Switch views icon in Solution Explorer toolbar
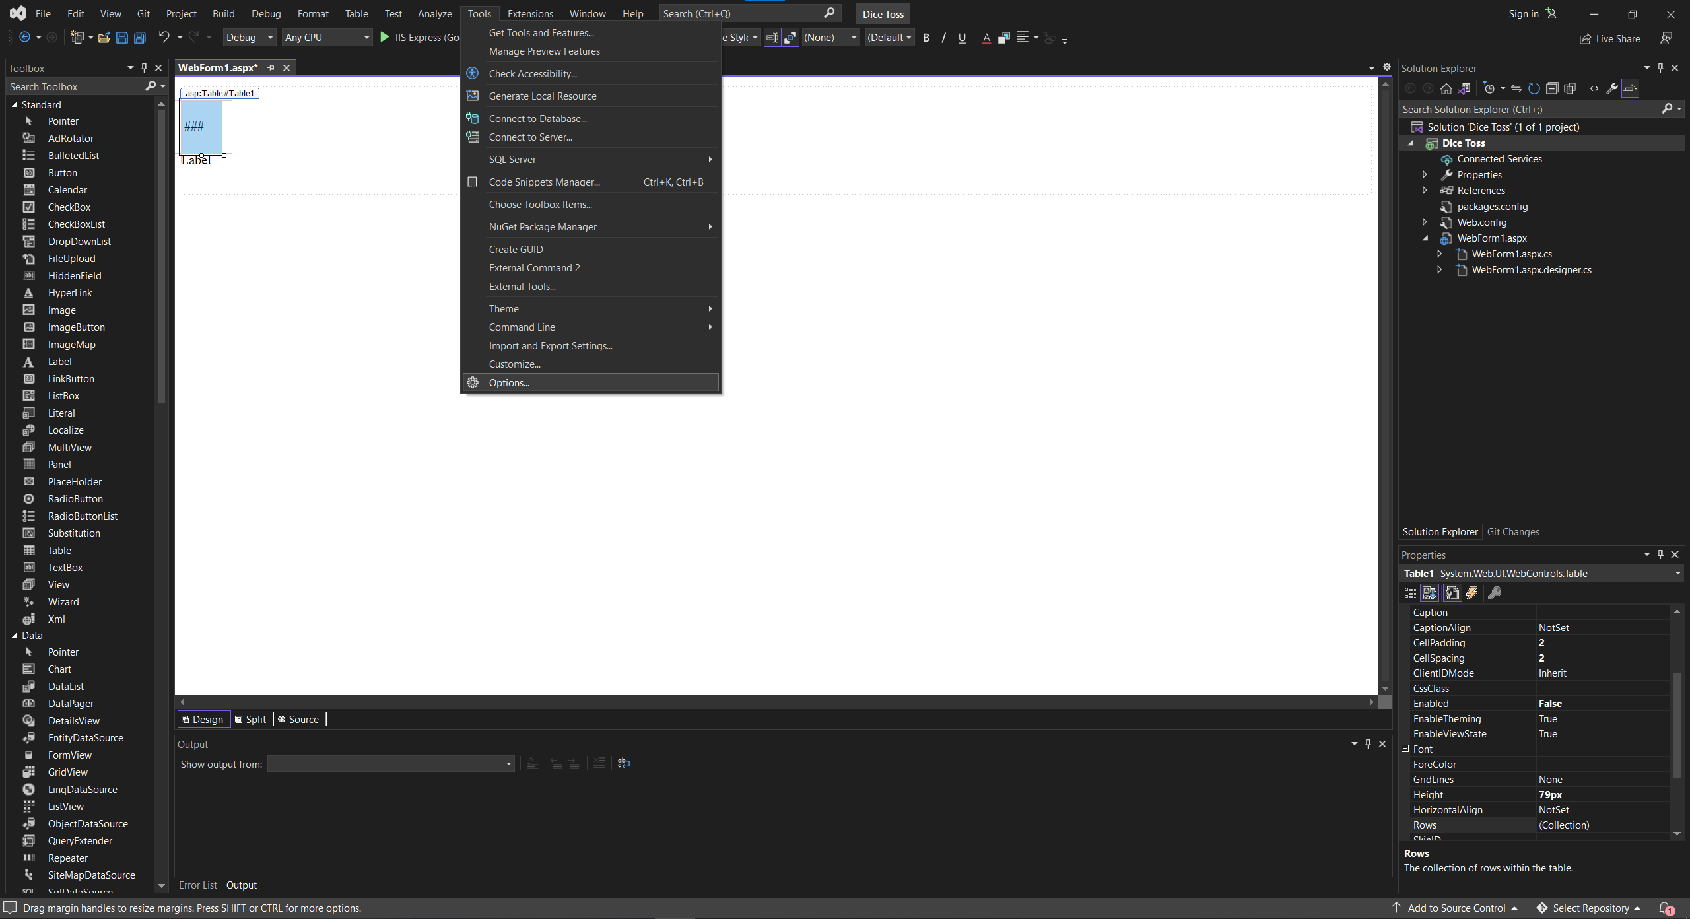The image size is (1690, 919). [1464, 88]
